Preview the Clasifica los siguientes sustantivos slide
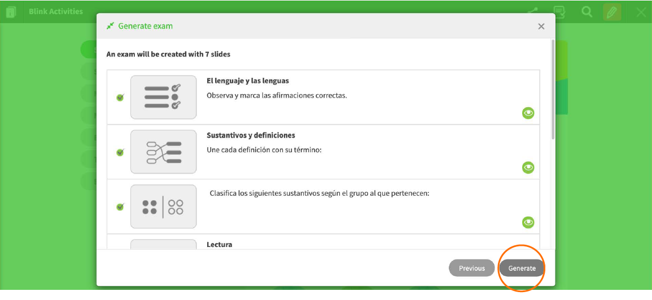This screenshot has height=300, width=652. pyautogui.click(x=528, y=222)
